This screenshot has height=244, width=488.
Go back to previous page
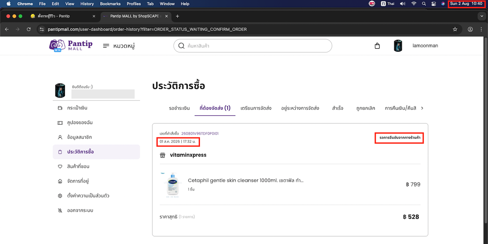coord(7,29)
